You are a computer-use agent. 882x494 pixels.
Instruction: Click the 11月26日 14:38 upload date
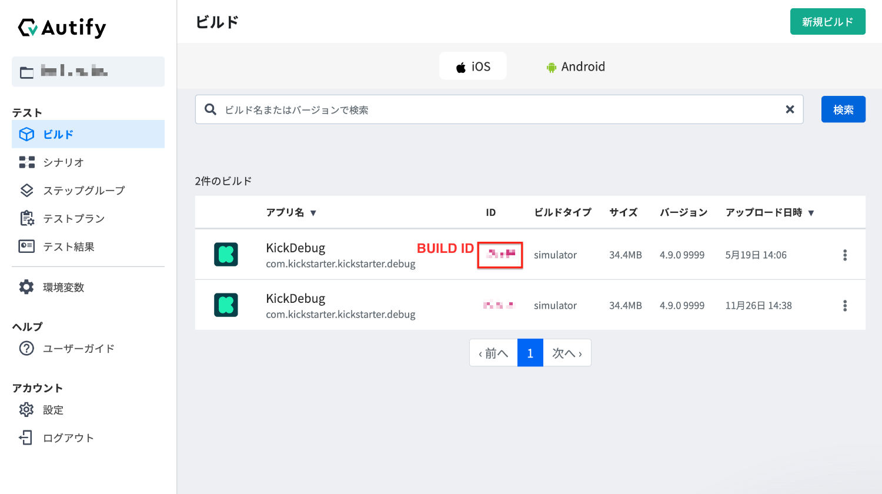pyautogui.click(x=759, y=305)
